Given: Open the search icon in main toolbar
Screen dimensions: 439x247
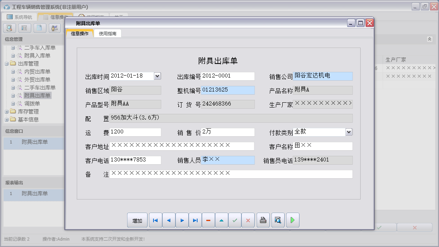Looking at the screenshot, I should (x=9, y=28).
